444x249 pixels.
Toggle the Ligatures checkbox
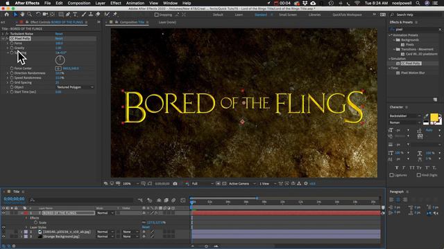pos(391,175)
